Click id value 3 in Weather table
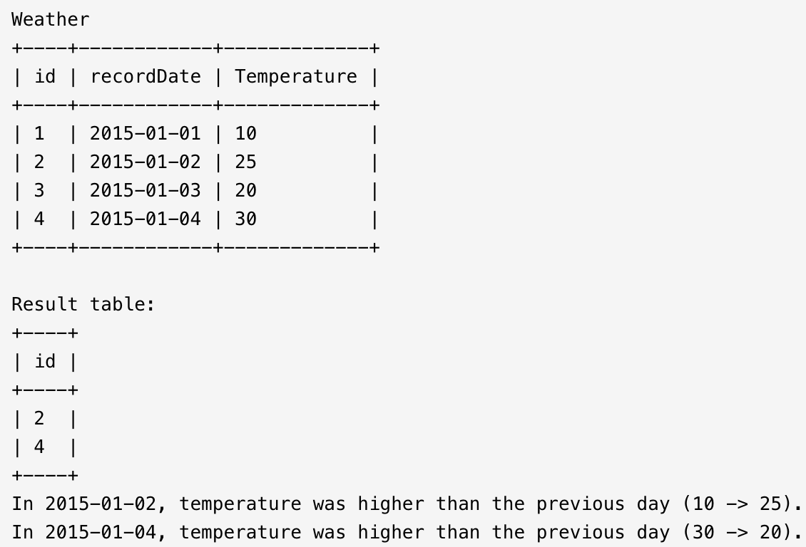Screen dimensions: 806x547 (x=39, y=191)
